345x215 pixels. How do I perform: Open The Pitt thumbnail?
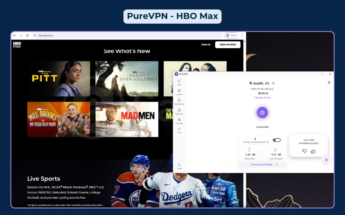click(59, 79)
